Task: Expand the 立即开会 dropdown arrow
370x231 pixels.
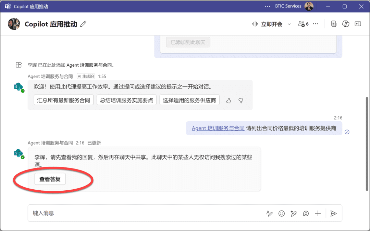Action: coord(289,24)
